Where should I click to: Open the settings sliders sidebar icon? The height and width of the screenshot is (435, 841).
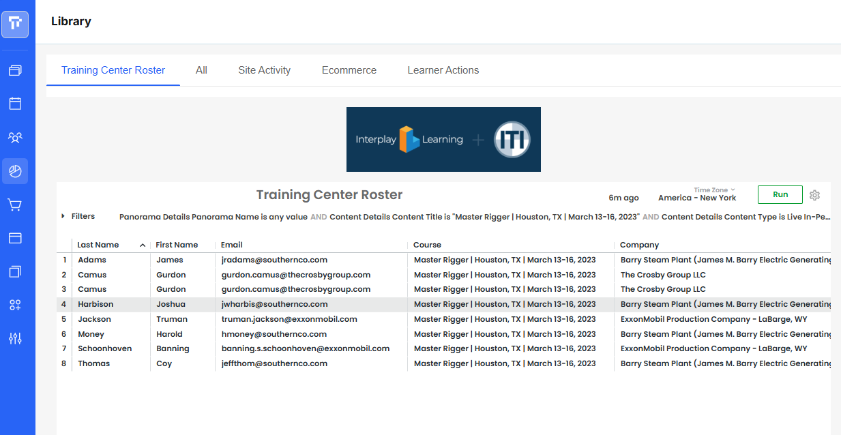[x=15, y=338]
